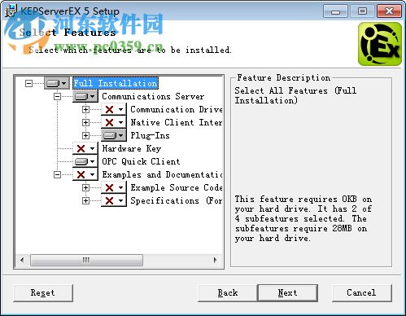Open the Specifications install state dropdown
The height and width of the screenshot is (316, 406).
coord(114,200)
